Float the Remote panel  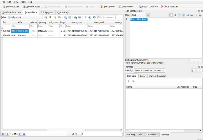pyautogui.click(x=200, y=67)
